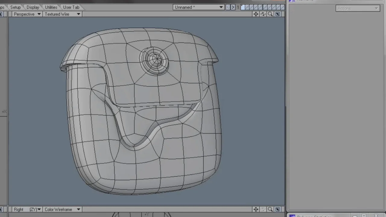Switch to the Utilities tab
The height and width of the screenshot is (217, 386).
coord(51,7)
